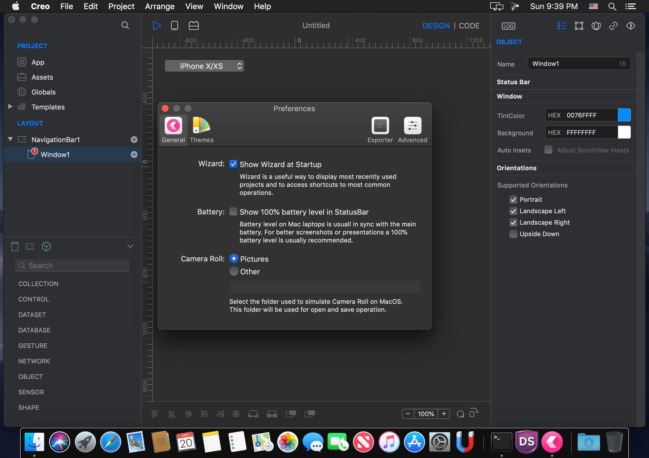The height and width of the screenshot is (458, 649).
Task: Click the align top edges icon
Action: click(154, 414)
